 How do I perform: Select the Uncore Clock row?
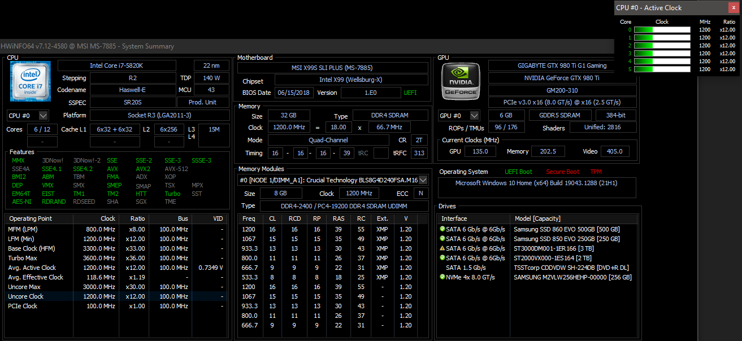(116, 296)
